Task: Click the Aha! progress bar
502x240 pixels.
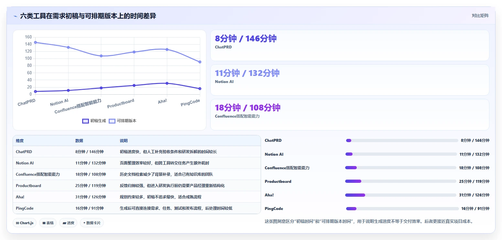Action: click(x=401, y=195)
